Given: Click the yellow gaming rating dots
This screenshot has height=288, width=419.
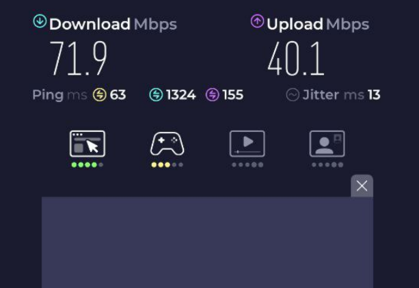Looking at the screenshot, I should pos(167,165).
